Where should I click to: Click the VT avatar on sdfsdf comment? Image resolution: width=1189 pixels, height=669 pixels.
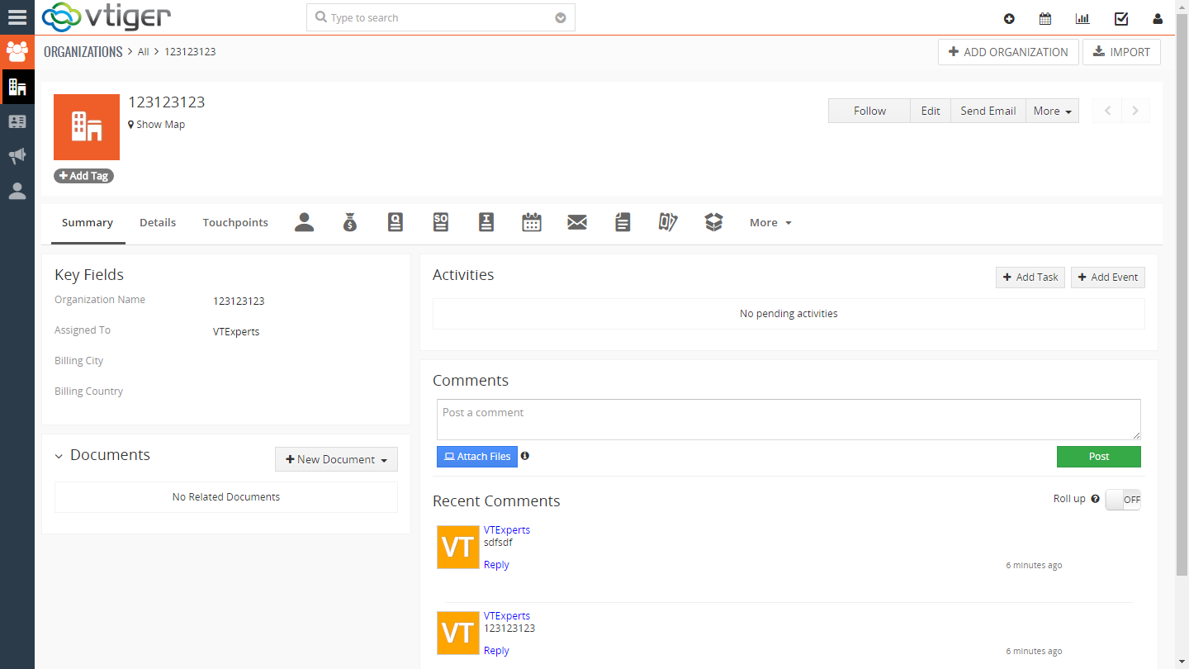coord(458,547)
